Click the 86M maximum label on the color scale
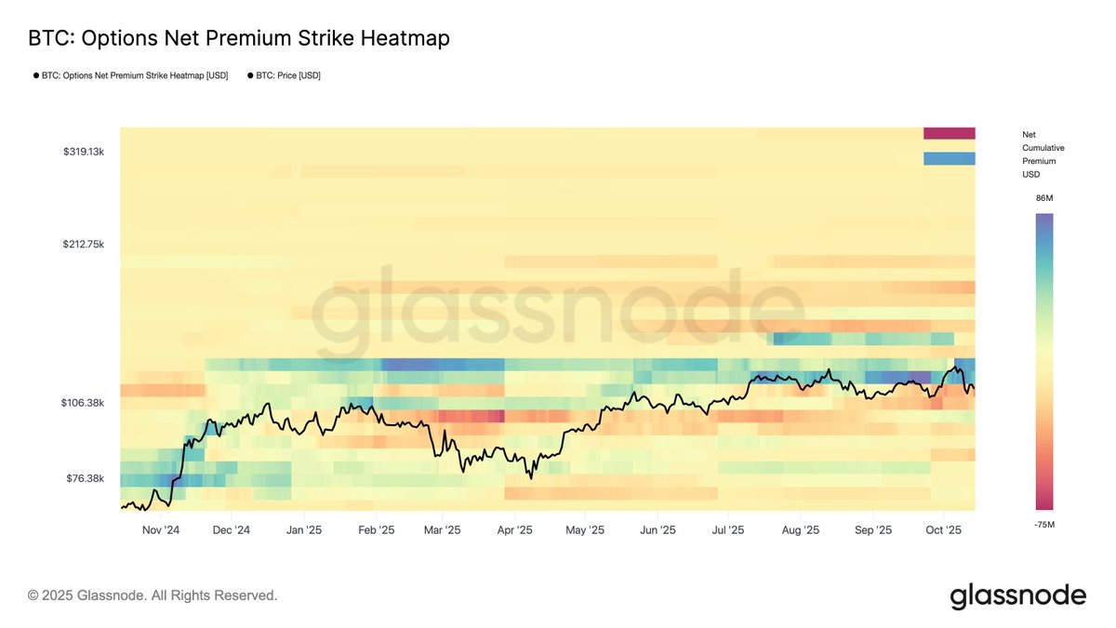The width and height of the screenshot is (1116, 628). (x=1043, y=199)
